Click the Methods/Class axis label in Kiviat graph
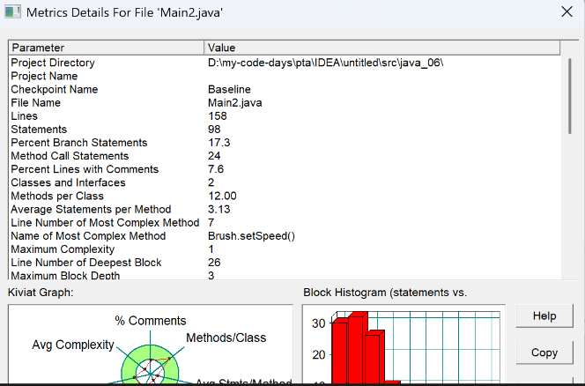Screen dimensions: 585x386 [x=226, y=338]
